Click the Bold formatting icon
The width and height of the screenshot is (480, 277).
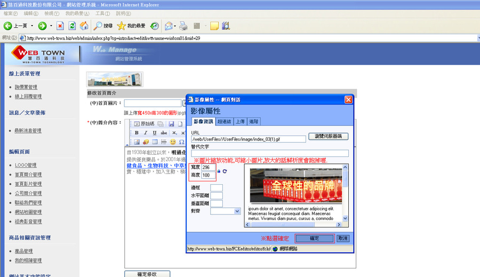(137, 133)
